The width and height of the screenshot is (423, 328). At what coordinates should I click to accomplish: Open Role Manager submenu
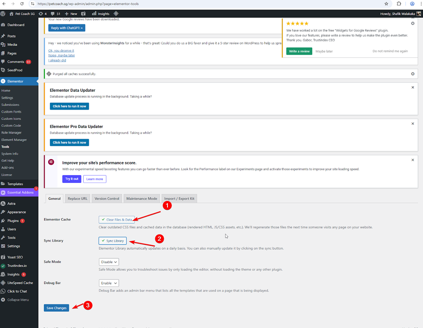[11, 133]
